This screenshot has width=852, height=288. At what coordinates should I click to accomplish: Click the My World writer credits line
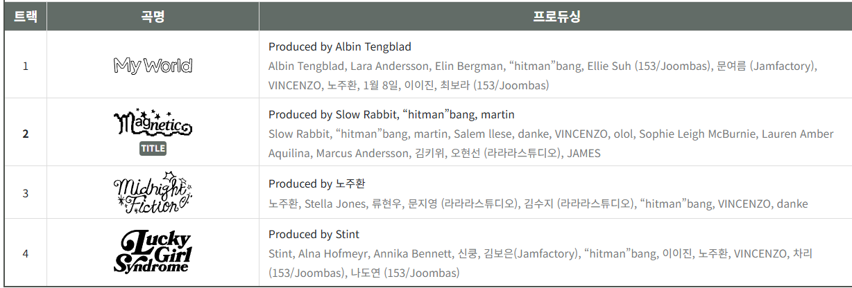(543, 76)
